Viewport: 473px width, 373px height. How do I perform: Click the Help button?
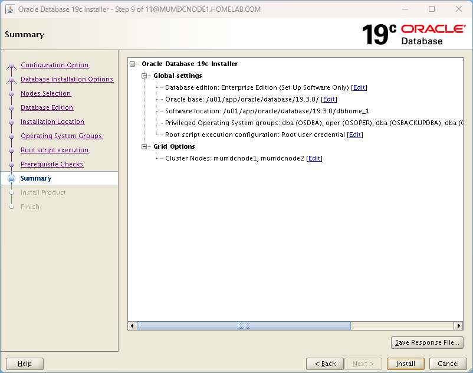[24, 364]
